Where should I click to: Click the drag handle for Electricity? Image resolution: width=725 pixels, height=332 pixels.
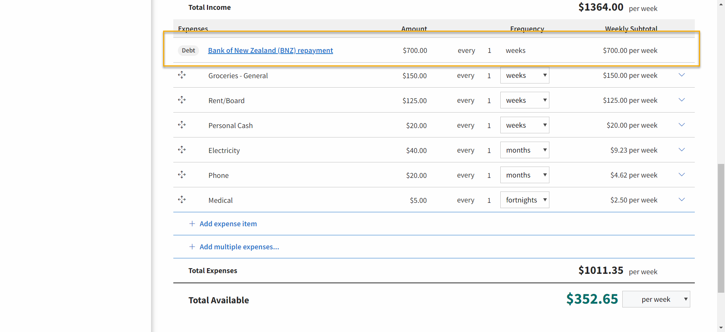(x=182, y=150)
